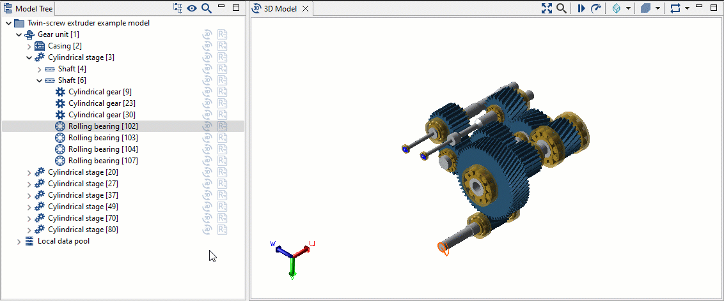Select Rolling bearing [103] item
Viewport: 724px width, 301px height.
[x=104, y=138]
